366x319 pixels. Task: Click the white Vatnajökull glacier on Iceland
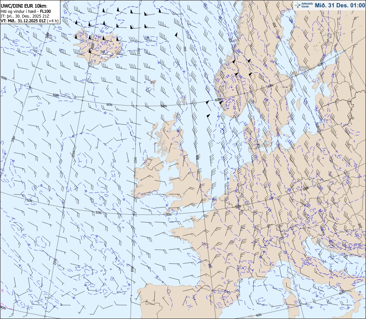(106, 55)
